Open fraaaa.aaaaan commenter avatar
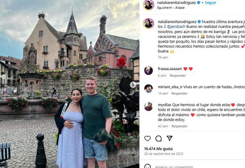The height and width of the screenshot is (168, 245). tap(149, 70)
